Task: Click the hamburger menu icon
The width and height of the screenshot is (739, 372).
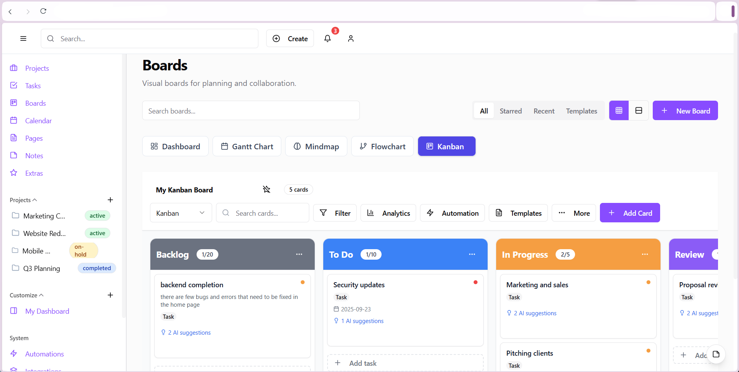Action: (x=23, y=38)
